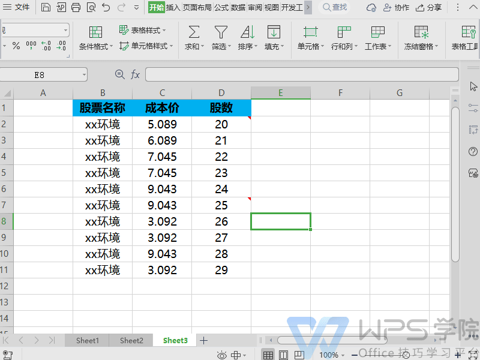This screenshot has width=480, height=360.
Task: Add a new sheet with the plus button
Action: pos(204,340)
